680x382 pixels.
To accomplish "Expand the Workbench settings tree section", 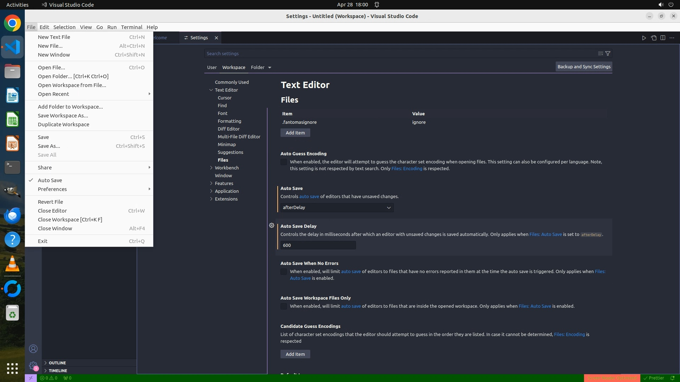I will coord(211,168).
